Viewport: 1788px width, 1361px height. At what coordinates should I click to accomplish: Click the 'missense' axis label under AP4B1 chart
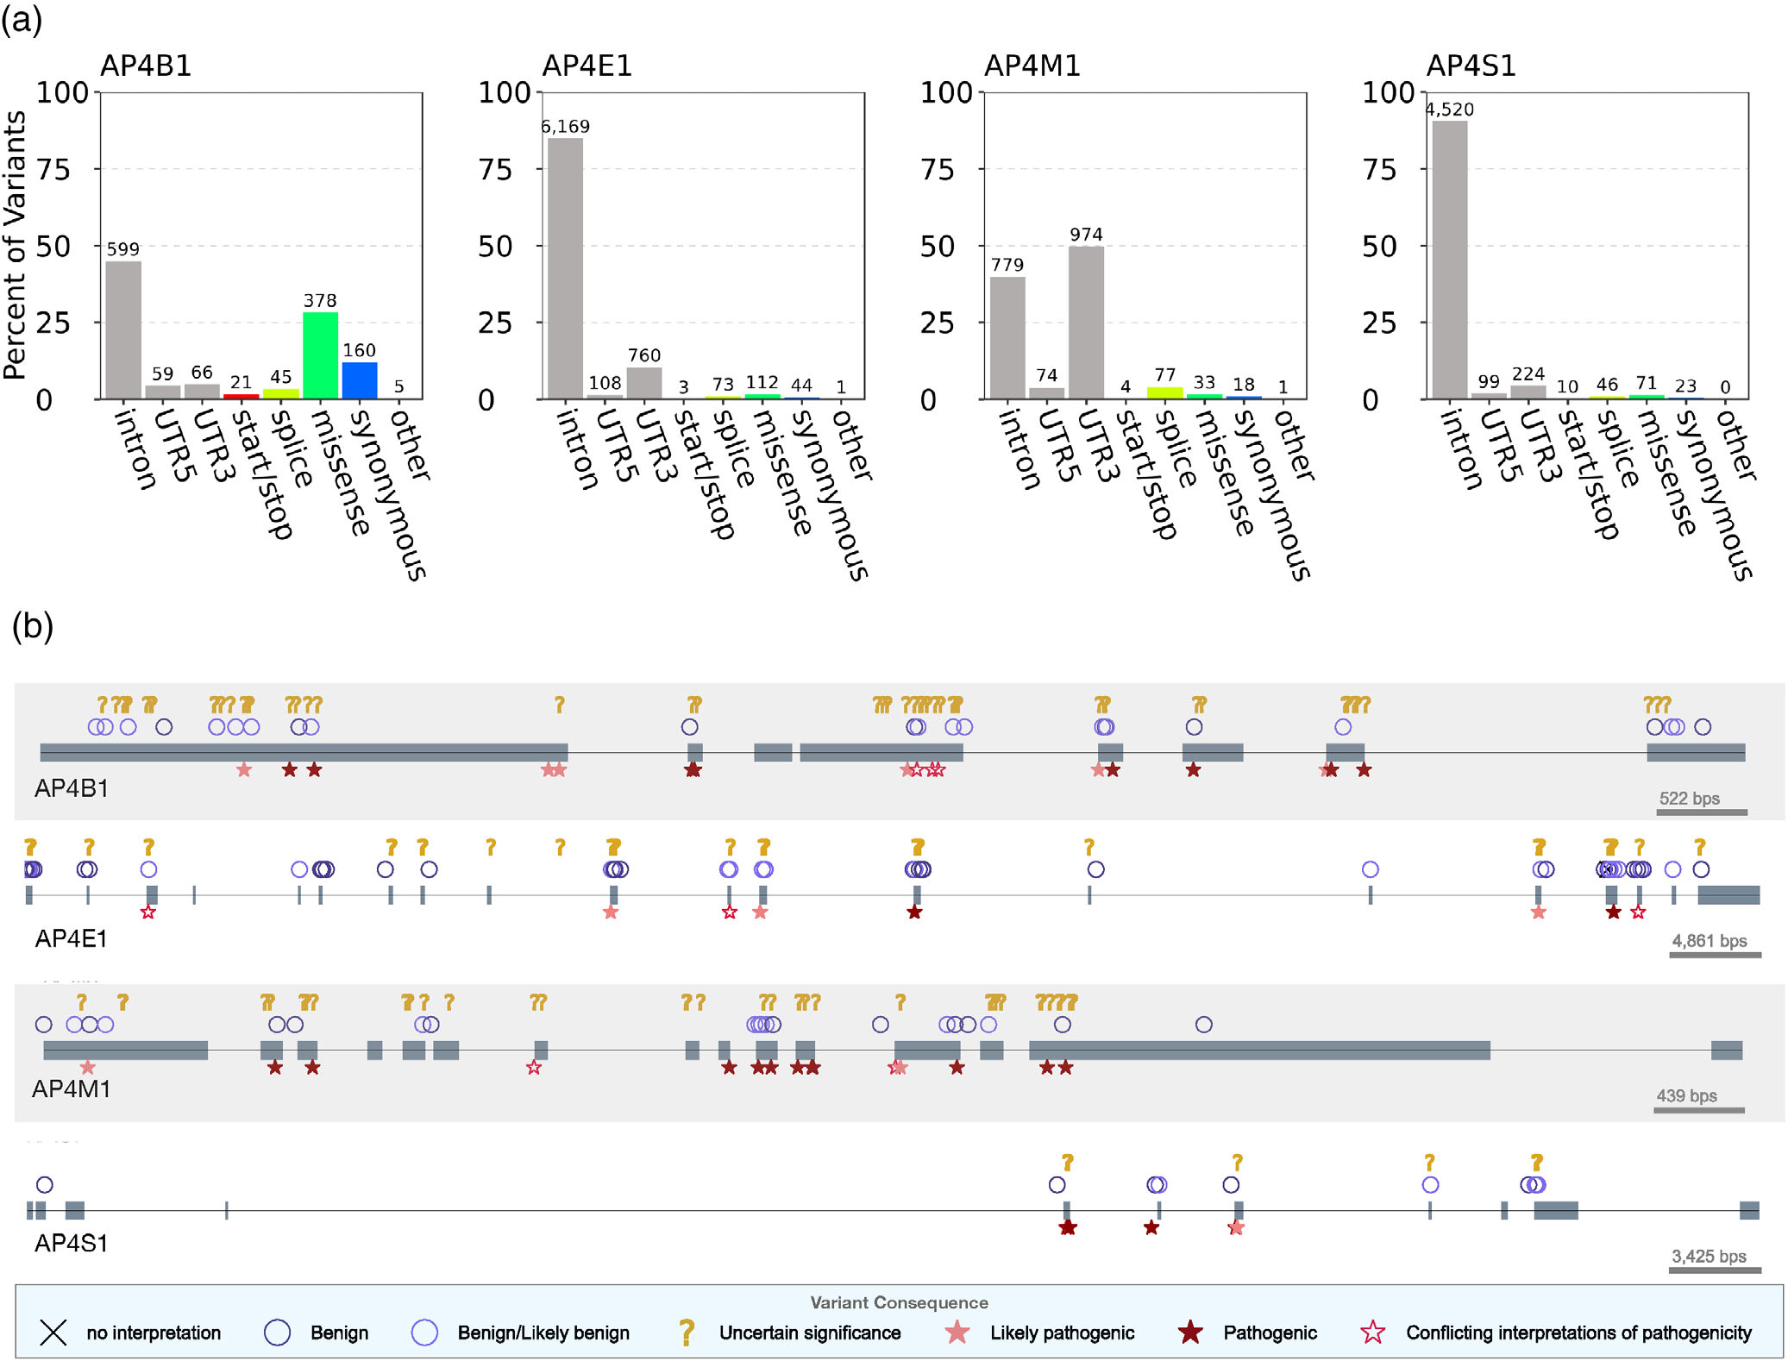(x=341, y=472)
